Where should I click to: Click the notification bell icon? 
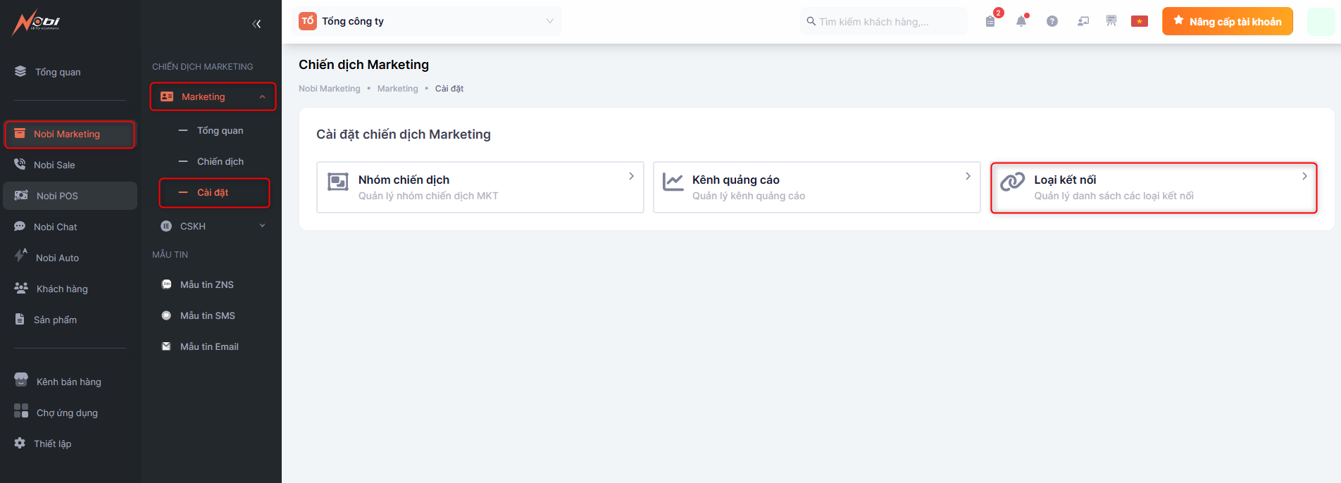pos(1021,21)
